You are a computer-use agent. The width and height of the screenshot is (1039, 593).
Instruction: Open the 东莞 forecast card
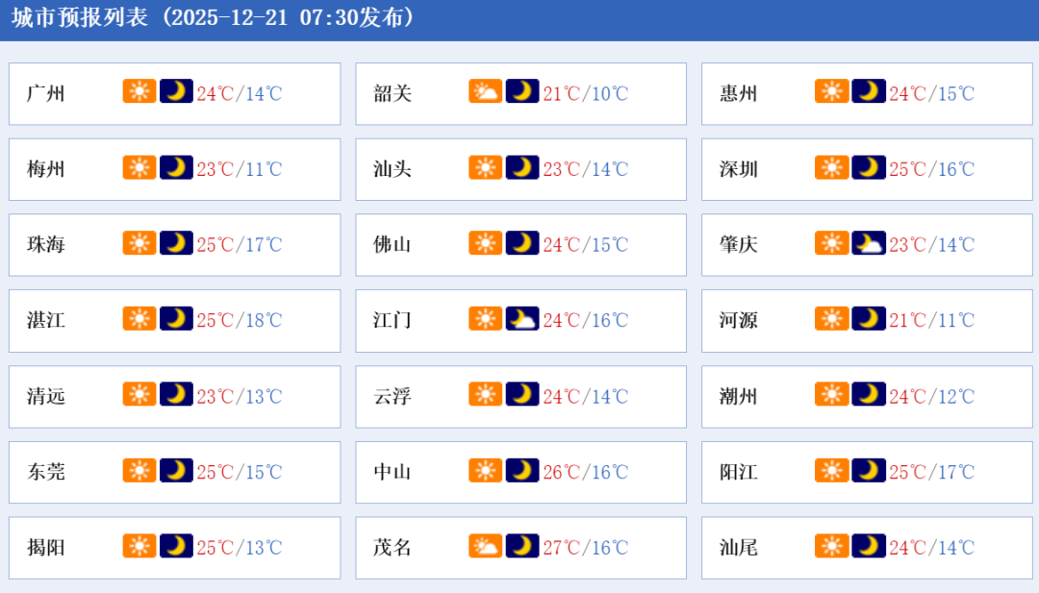pyautogui.click(x=174, y=472)
